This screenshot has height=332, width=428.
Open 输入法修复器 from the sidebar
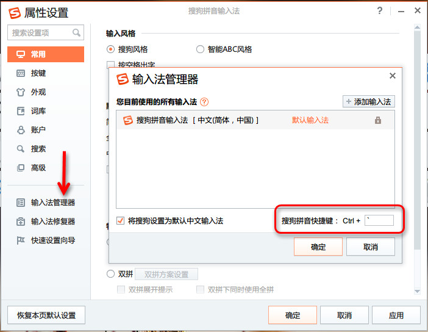click(x=52, y=222)
